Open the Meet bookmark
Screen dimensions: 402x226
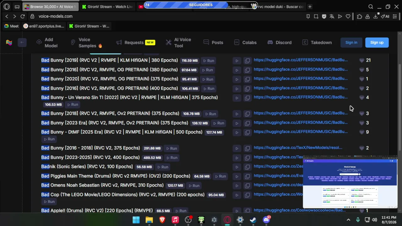(x=11, y=26)
